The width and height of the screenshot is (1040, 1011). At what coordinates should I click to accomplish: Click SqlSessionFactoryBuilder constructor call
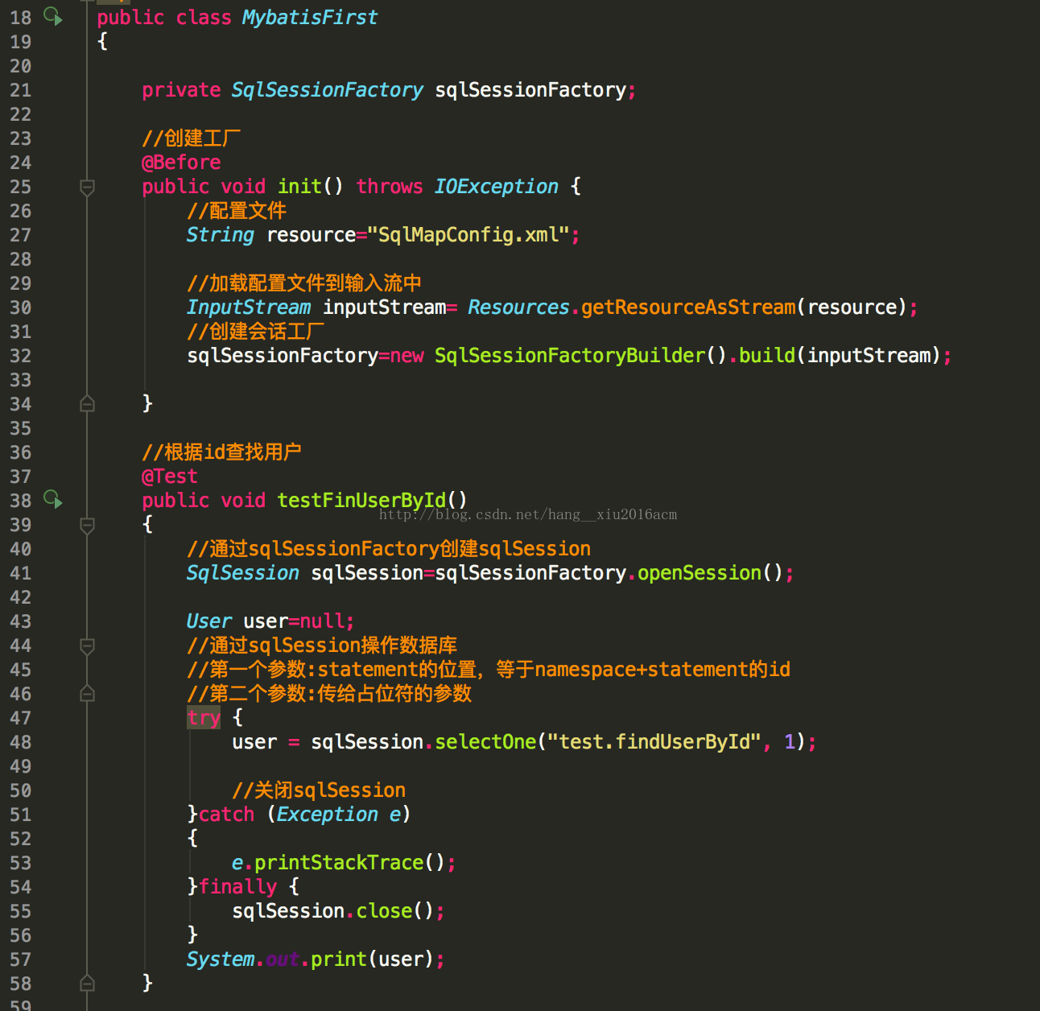570,356
